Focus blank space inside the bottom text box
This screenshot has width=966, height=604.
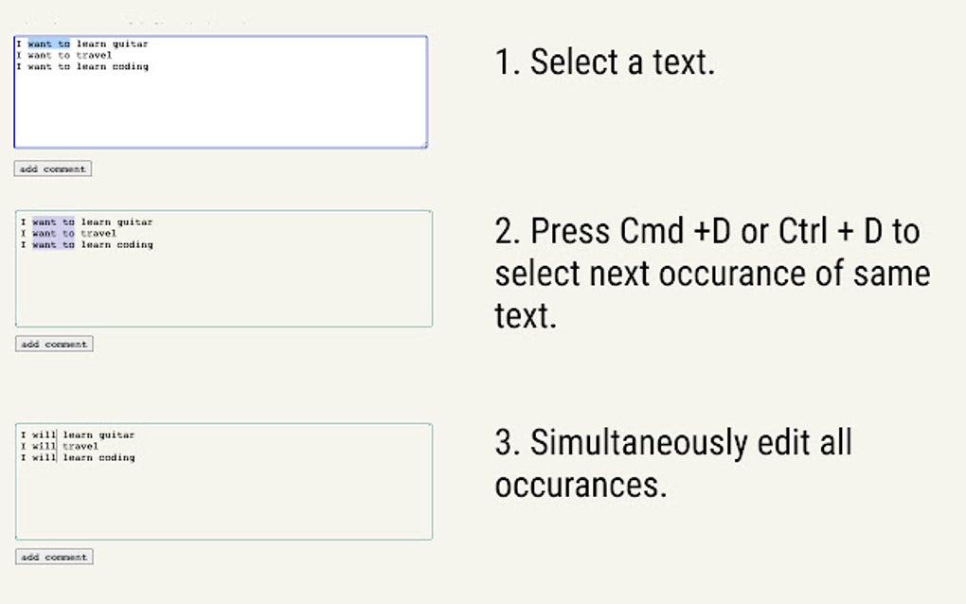point(224,502)
